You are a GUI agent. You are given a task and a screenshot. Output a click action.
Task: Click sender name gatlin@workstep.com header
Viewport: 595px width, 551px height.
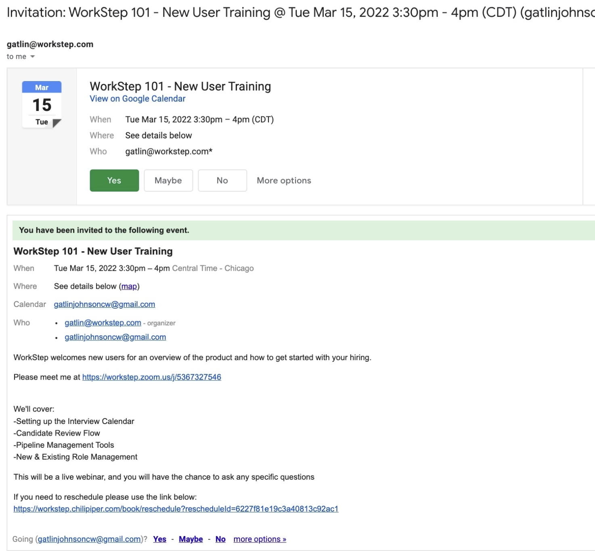tap(50, 44)
